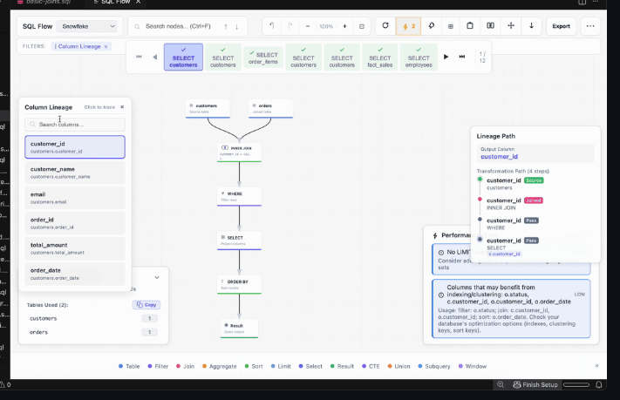Click the clipboard copy icon in toolbar
620x400 pixels.
tap(470, 26)
